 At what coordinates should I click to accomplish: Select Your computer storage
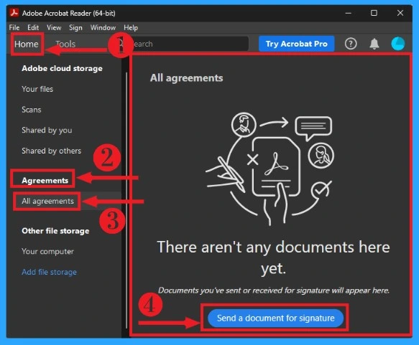click(47, 252)
